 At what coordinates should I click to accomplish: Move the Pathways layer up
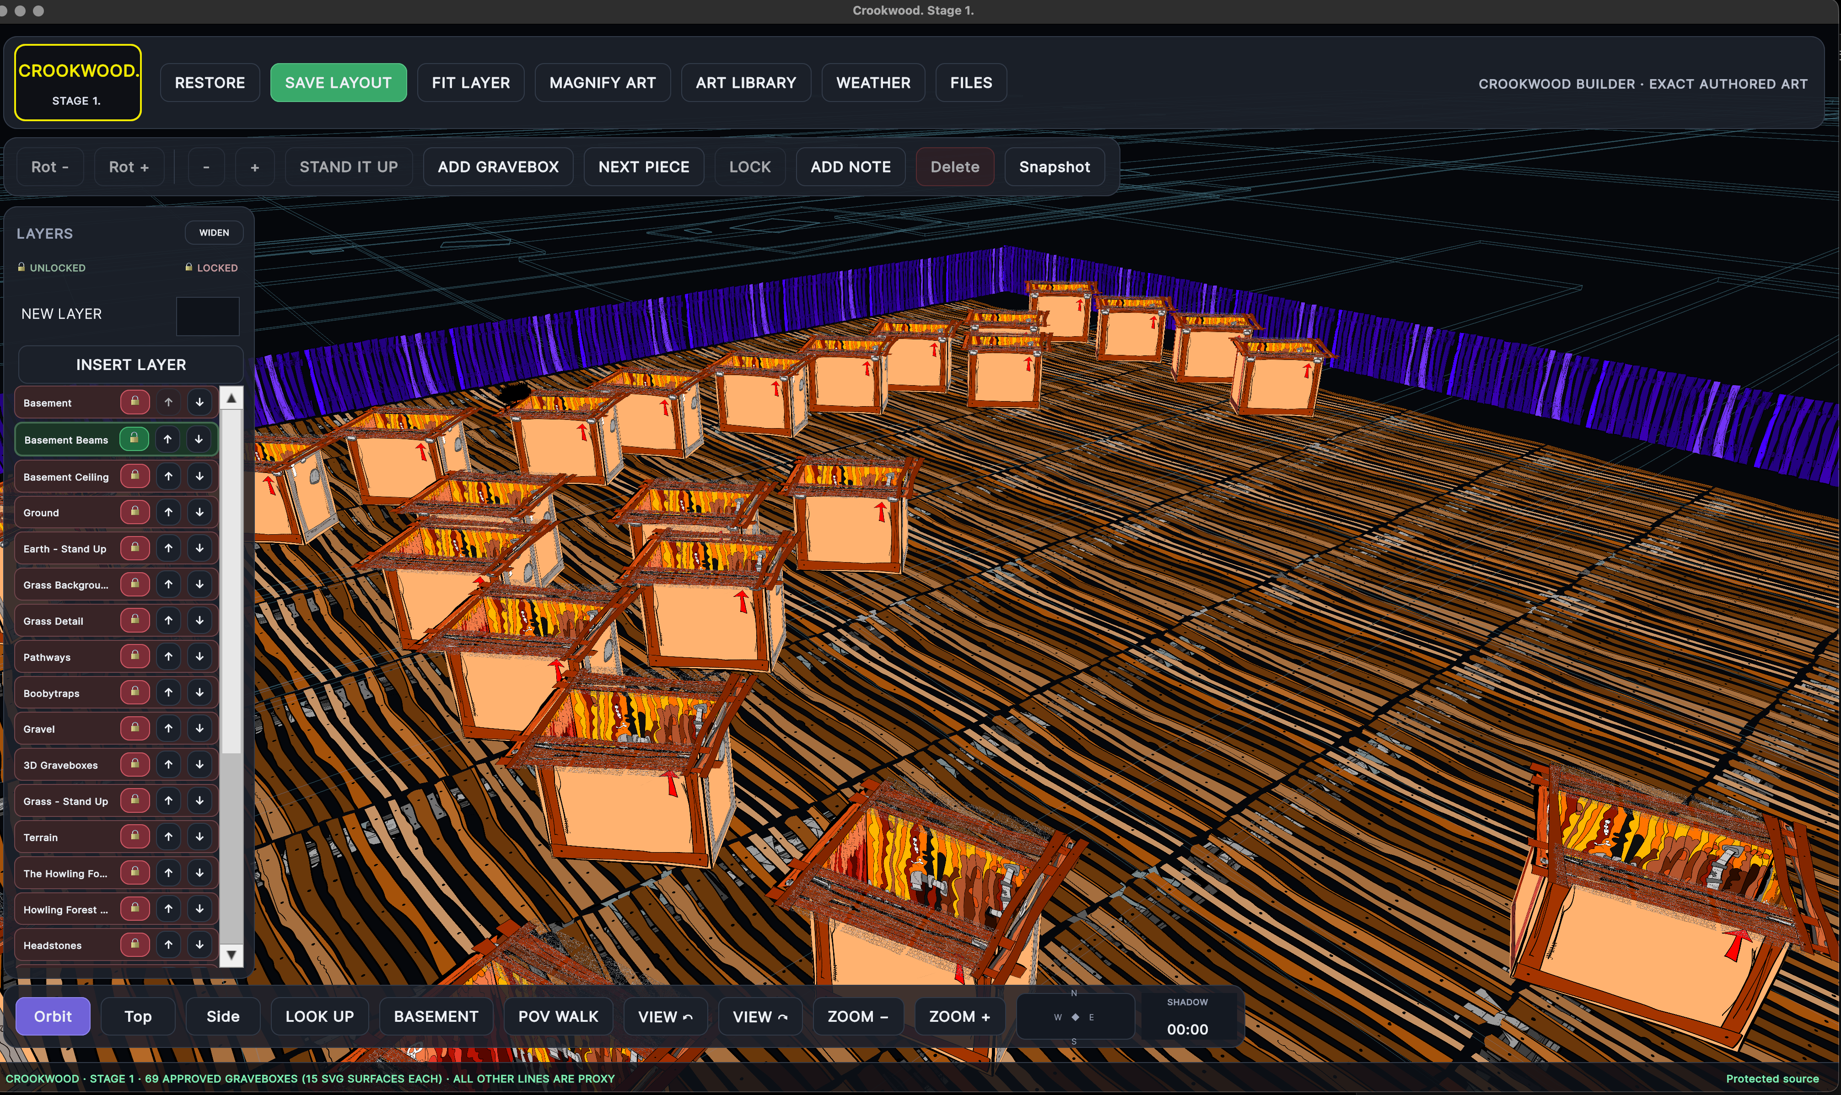[168, 656]
